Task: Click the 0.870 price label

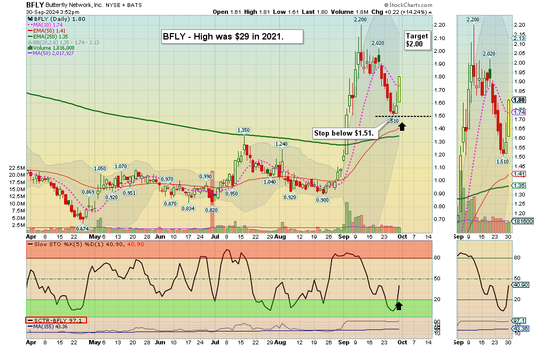Action: point(170,203)
